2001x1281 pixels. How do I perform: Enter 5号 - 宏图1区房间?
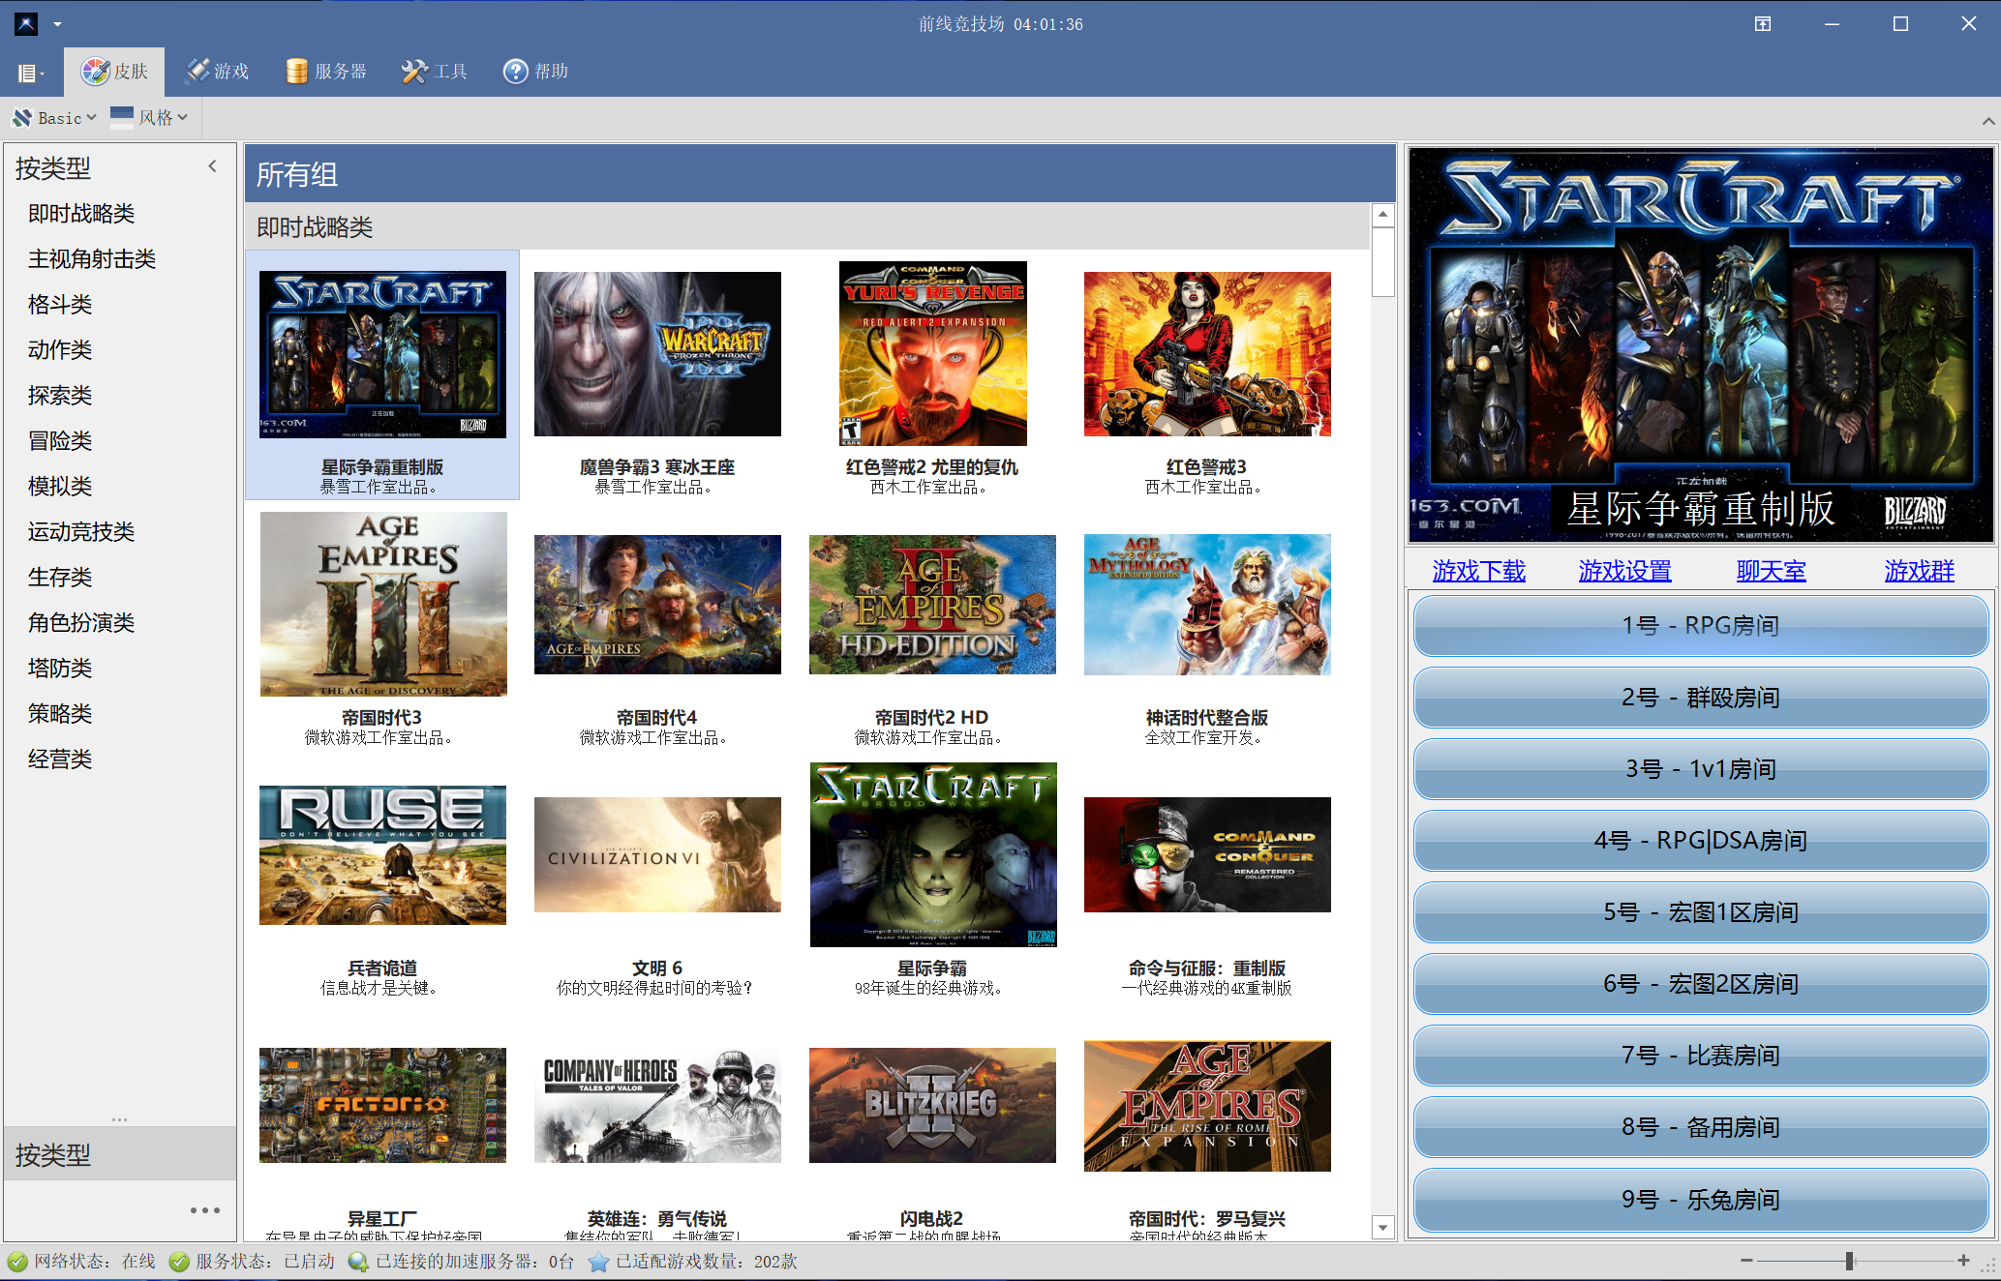click(1701, 912)
